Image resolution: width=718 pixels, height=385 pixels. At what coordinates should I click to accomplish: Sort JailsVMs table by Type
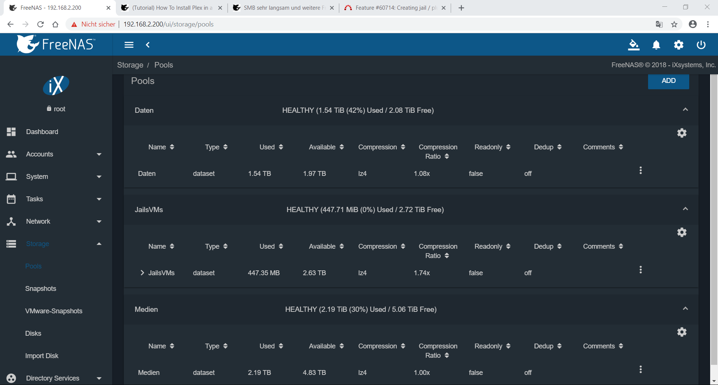216,246
